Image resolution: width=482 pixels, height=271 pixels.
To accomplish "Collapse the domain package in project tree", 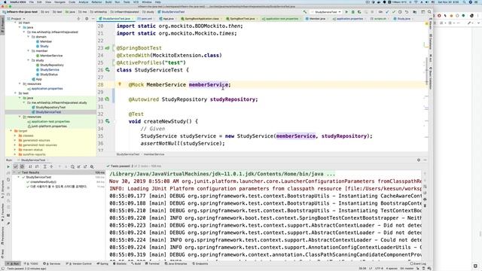I will 29,37.
